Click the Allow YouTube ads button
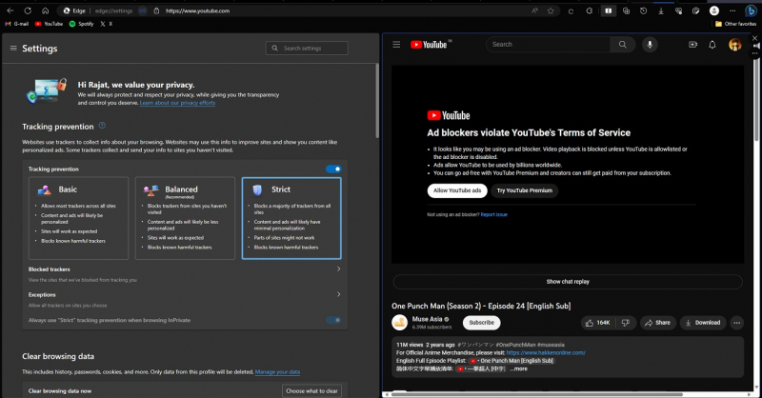Viewport: 762px width, 398px height. pos(458,190)
